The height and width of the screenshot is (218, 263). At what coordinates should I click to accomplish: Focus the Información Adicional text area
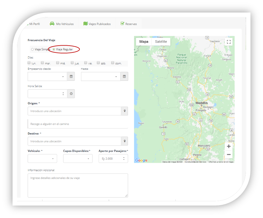coord(78,185)
